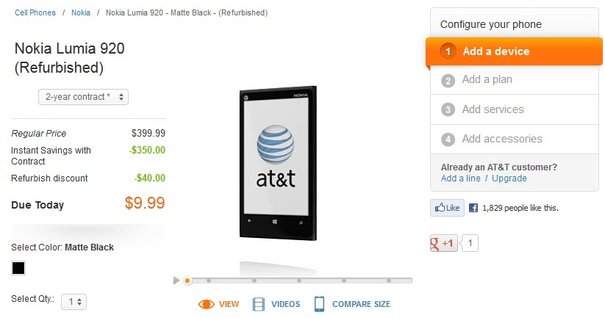Viewport: 605px width, 318px height.
Task: Open the quantity selector dropdown
Action: (74, 301)
